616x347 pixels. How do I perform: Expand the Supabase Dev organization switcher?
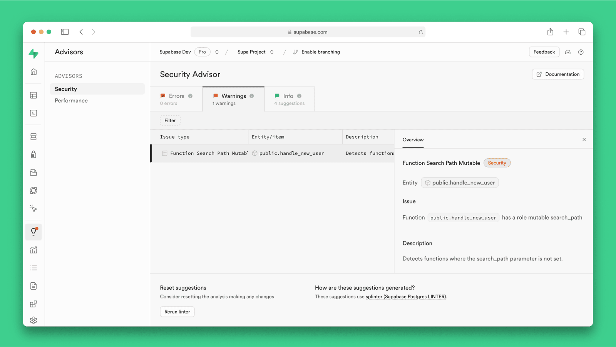pyautogui.click(x=217, y=52)
